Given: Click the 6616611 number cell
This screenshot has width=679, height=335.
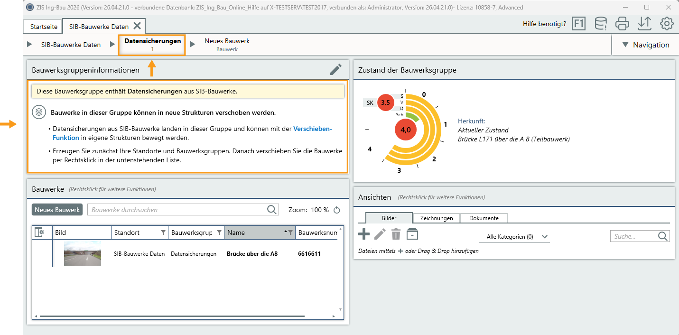Looking at the screenshot, I should [309, 254].
